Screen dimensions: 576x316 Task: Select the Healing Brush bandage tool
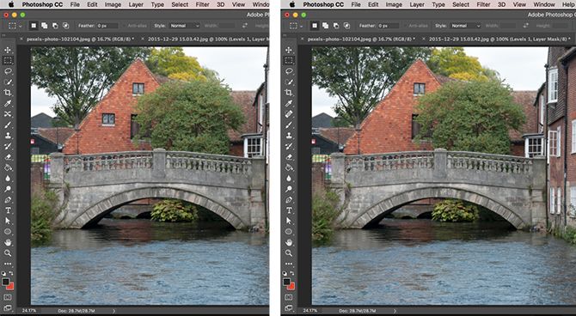(x=289, y=114)
